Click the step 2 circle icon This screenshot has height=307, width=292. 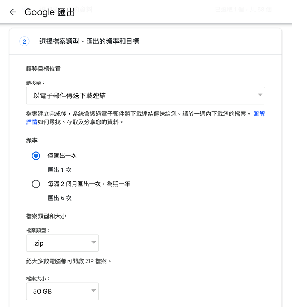(24, 41)
